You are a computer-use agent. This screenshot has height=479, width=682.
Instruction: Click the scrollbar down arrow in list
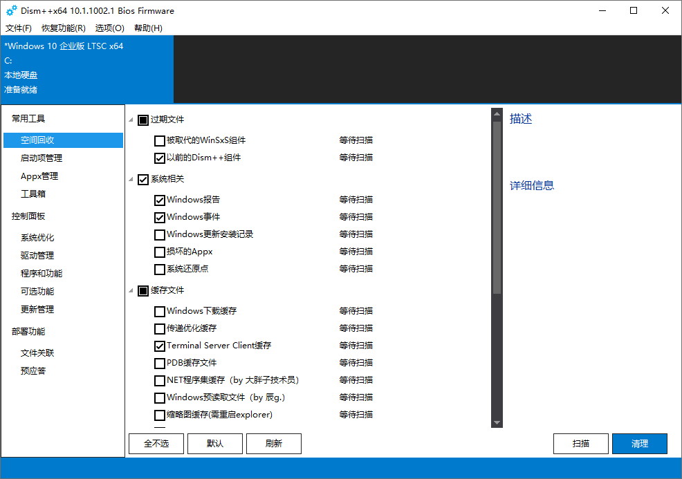pyautogui.click(x=497, y=422)
